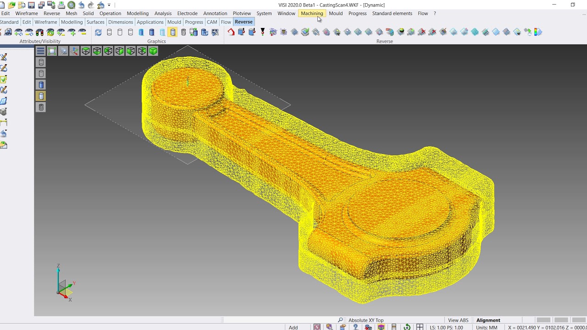
Task: Toggle the wire mesh cylinder layer button
Action: click(x=41, y=107)
